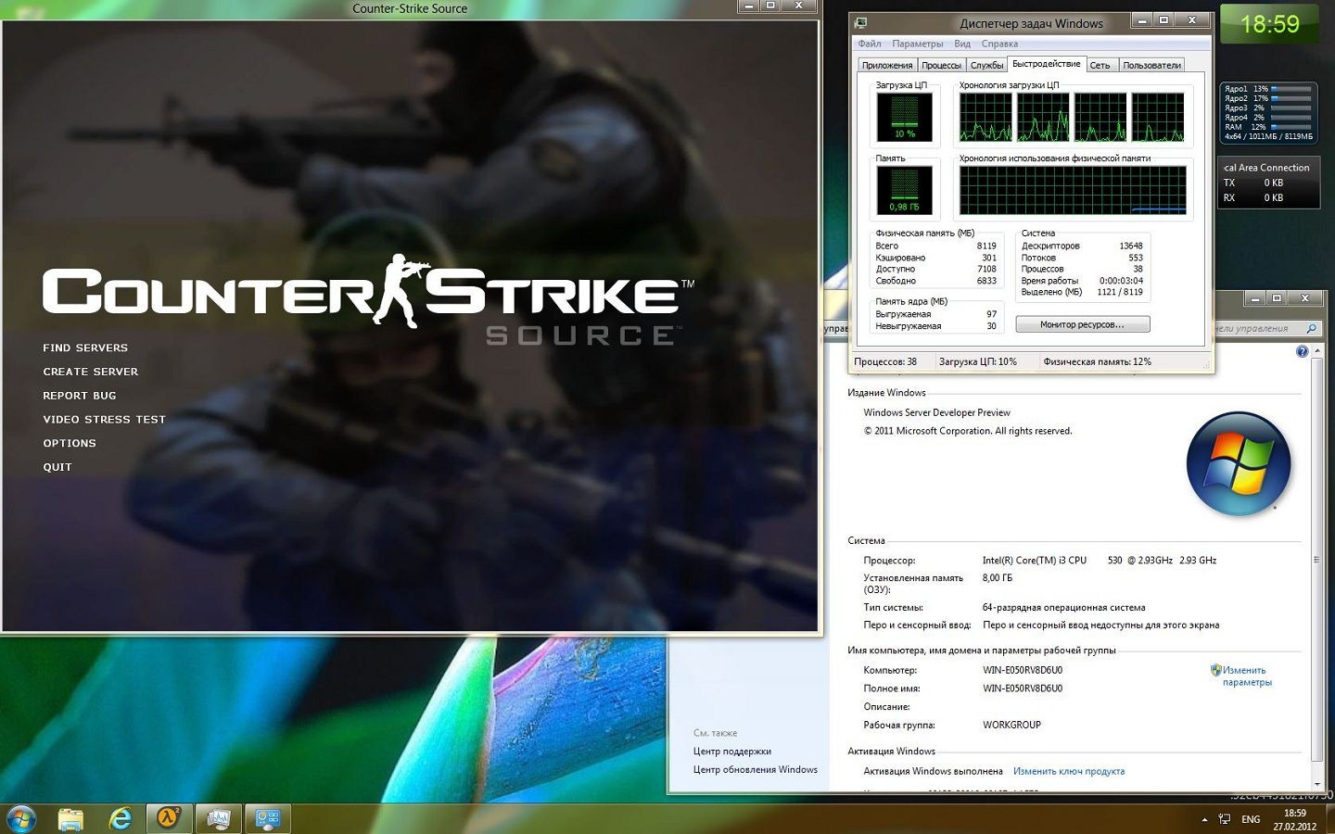
Task: Switch to the Сеть tab
Action: coord(1100,65)
